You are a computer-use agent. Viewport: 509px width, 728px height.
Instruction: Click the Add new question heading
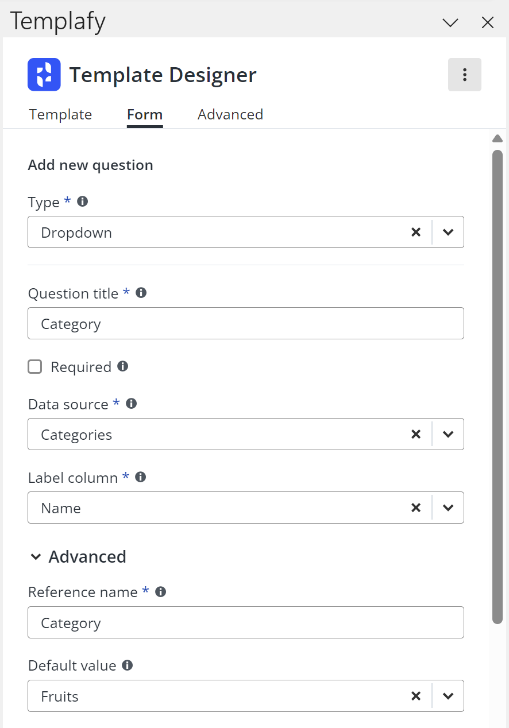tap(90, 165)
